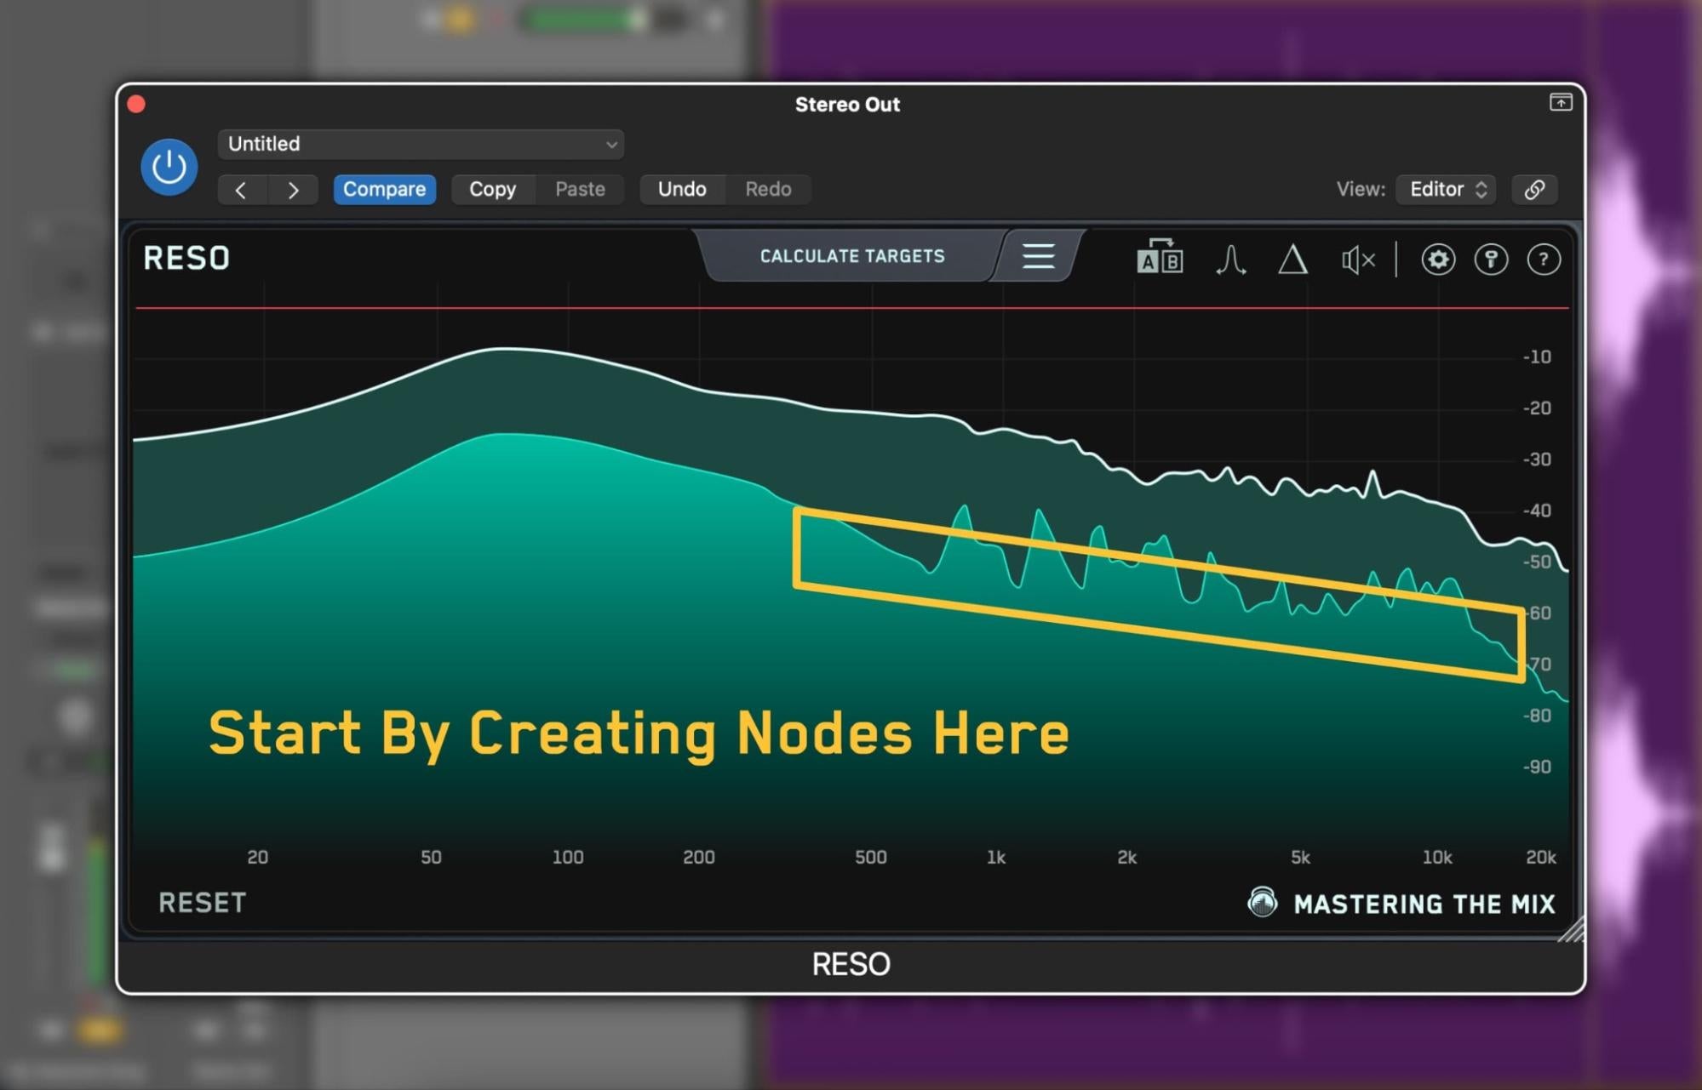Click the -50 dB scale label
This screenshot has width=1702, height=1090.
point(1537,562)
